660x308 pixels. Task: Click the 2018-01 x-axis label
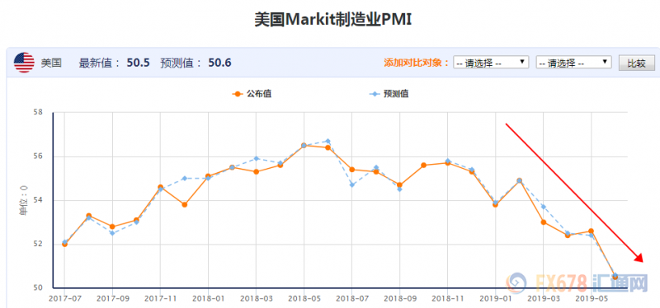209,298
